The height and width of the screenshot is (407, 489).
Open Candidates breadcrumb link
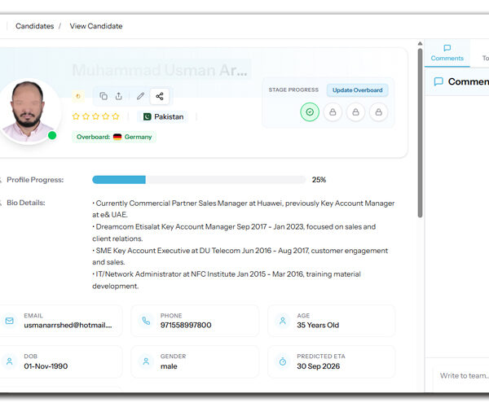coord(34,26)
